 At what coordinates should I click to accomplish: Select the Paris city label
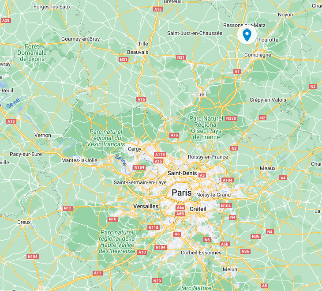pyautogui.click(x=182, y=193)
